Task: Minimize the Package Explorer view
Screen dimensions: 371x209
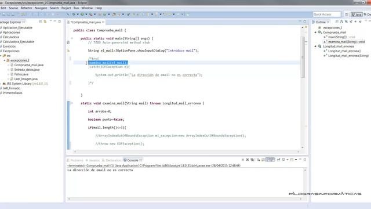Action: coord(55,21)
